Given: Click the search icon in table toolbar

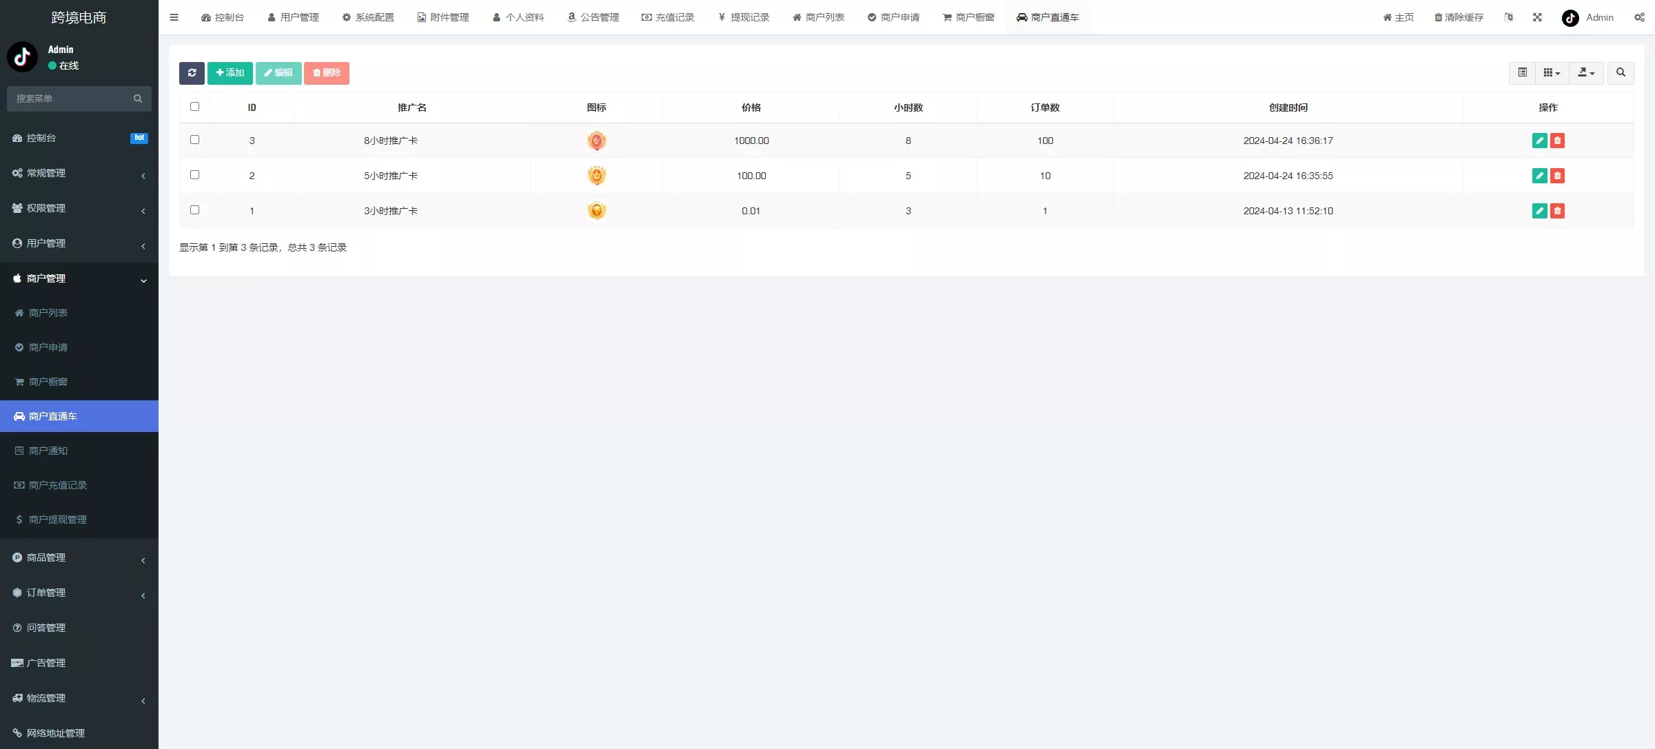Looking at the screenshot, I should coord(1621,73).
